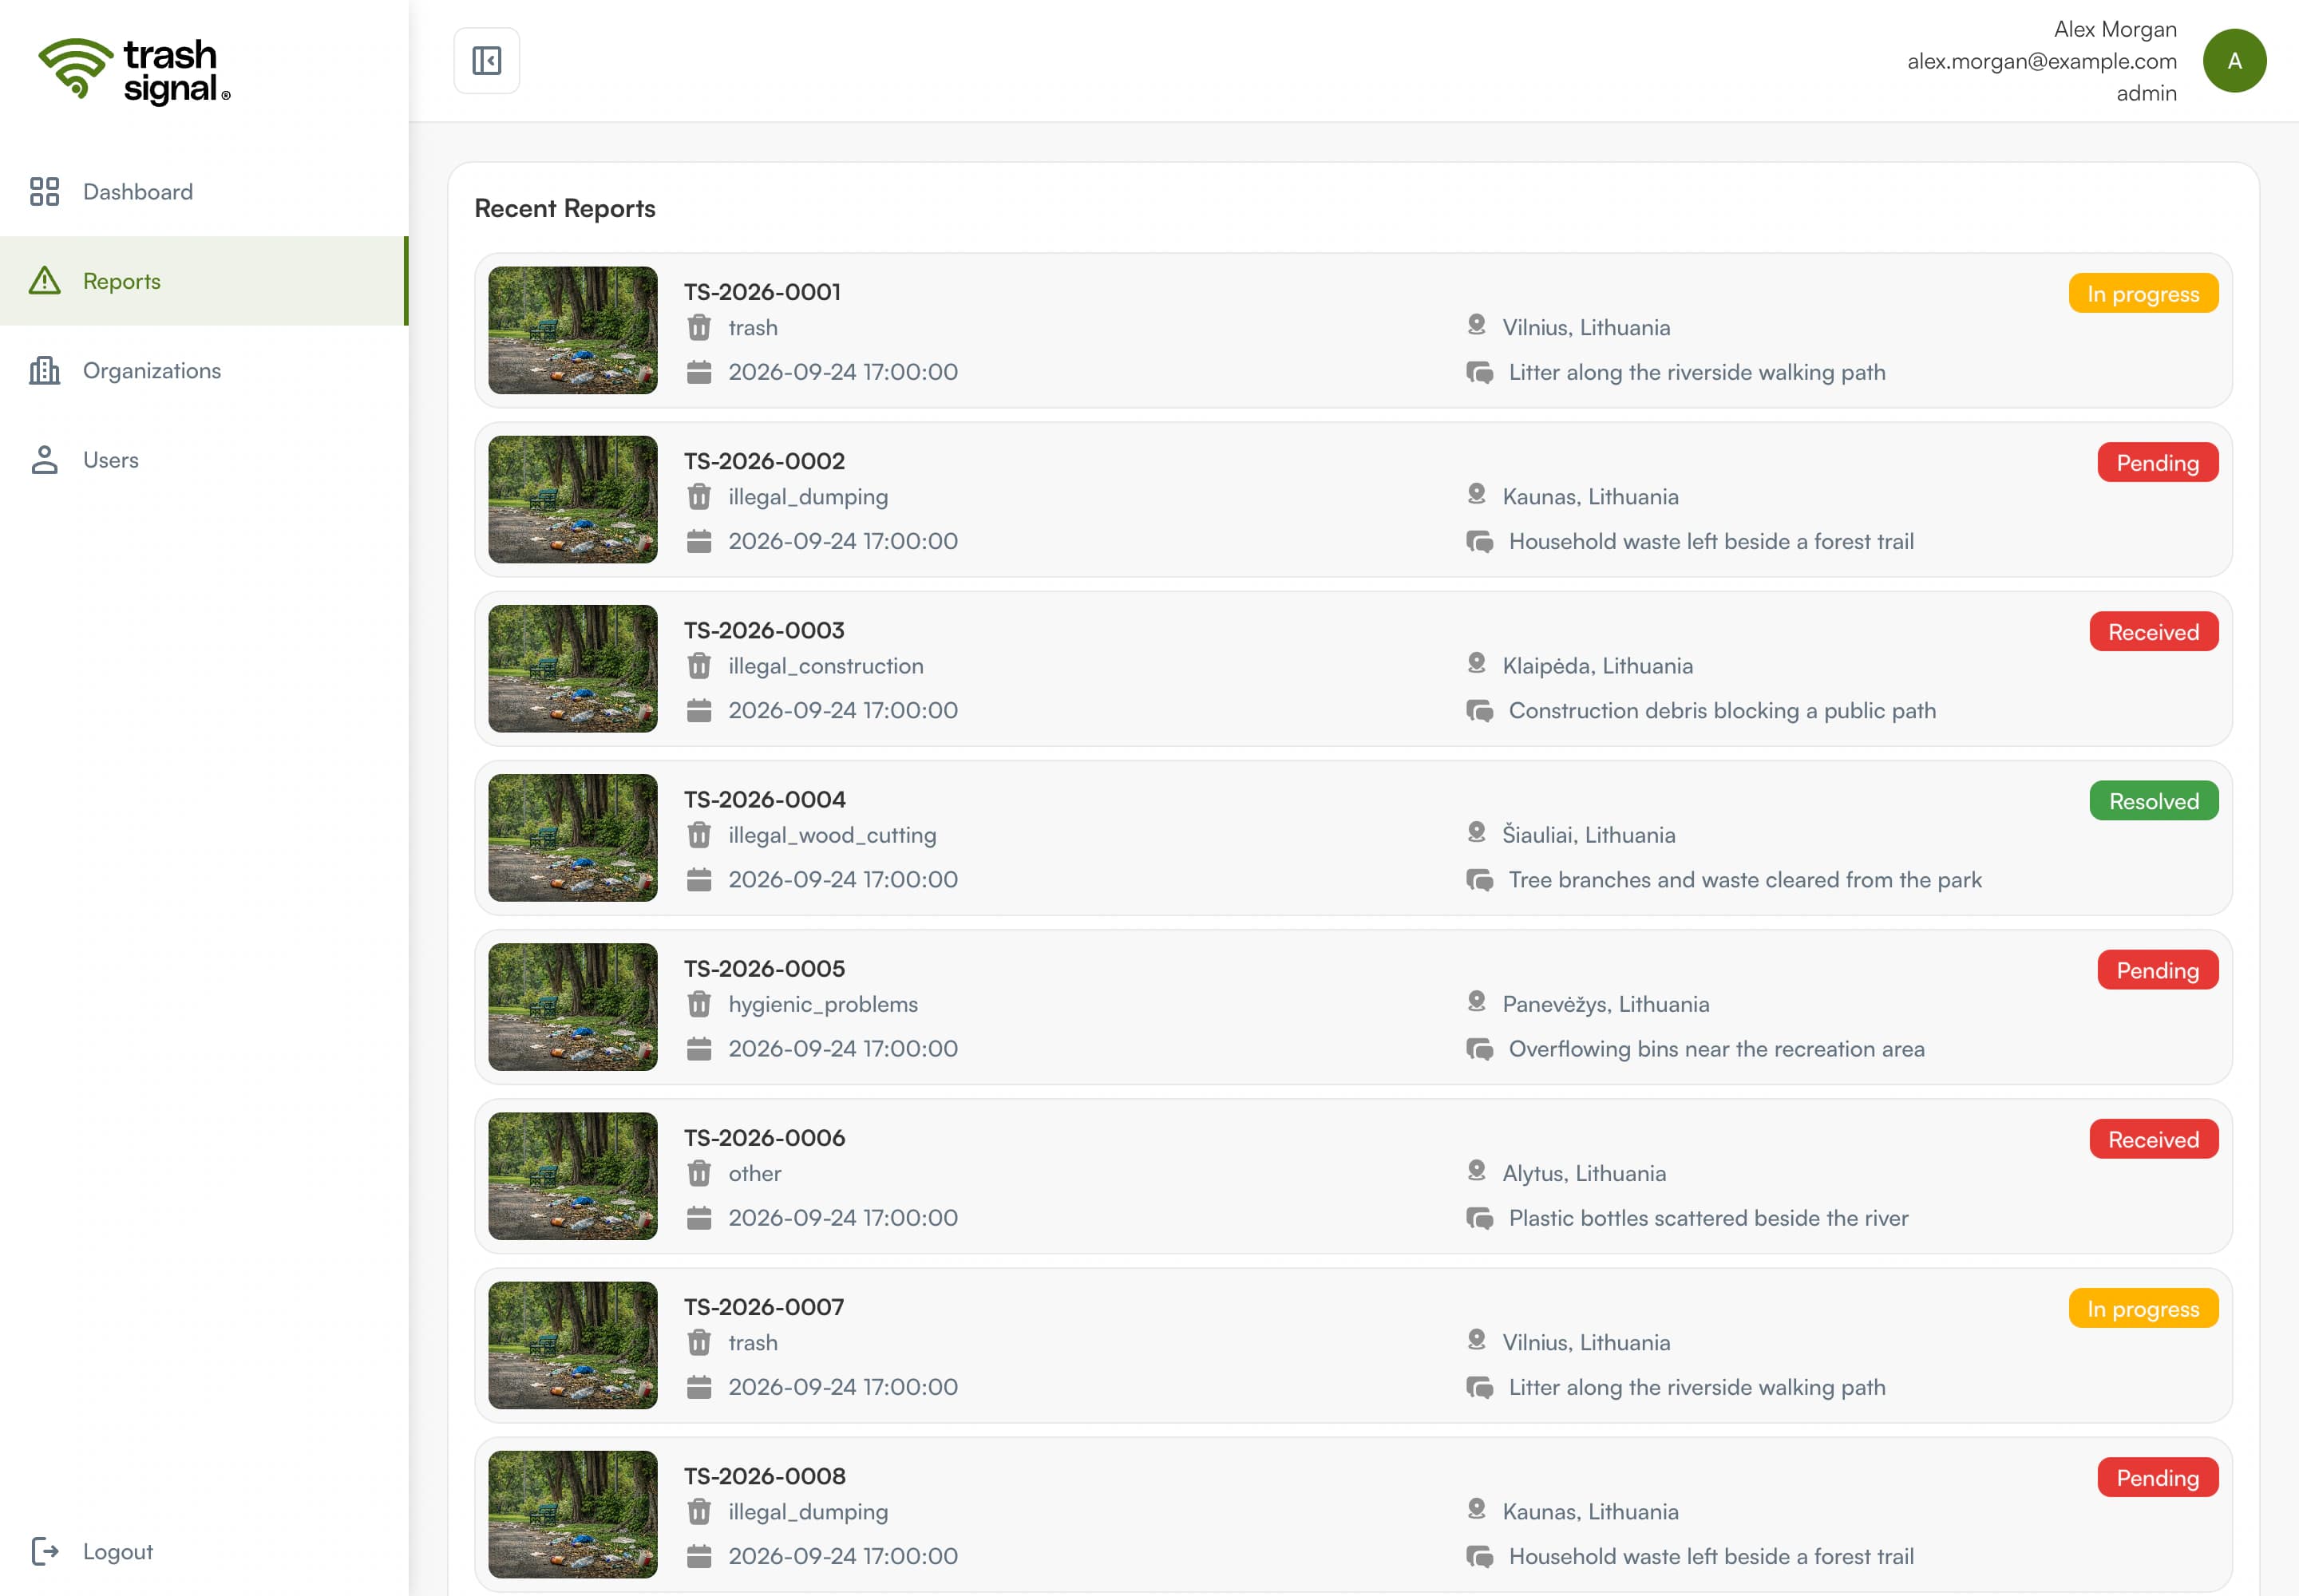Click the trash bin icon beside hygienic_problems
Viewport: 2299px width, 1596px height.
(699, 1004)
